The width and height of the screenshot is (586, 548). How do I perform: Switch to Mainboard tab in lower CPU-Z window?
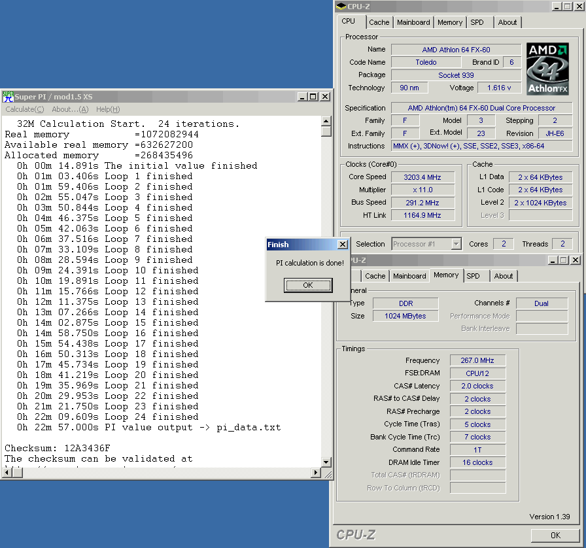tap(409, 276)
